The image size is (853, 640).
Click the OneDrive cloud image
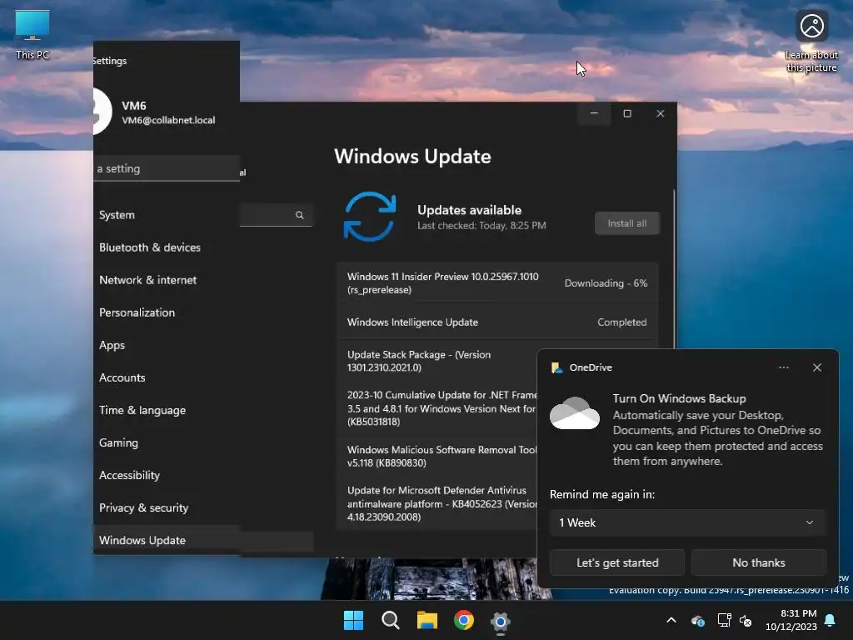coord(575,413)
